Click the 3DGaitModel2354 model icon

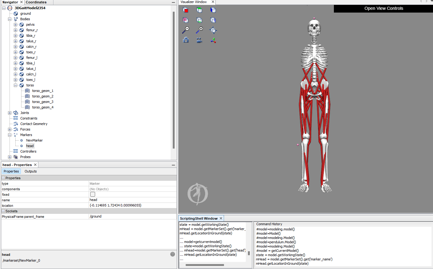point(10,8)
